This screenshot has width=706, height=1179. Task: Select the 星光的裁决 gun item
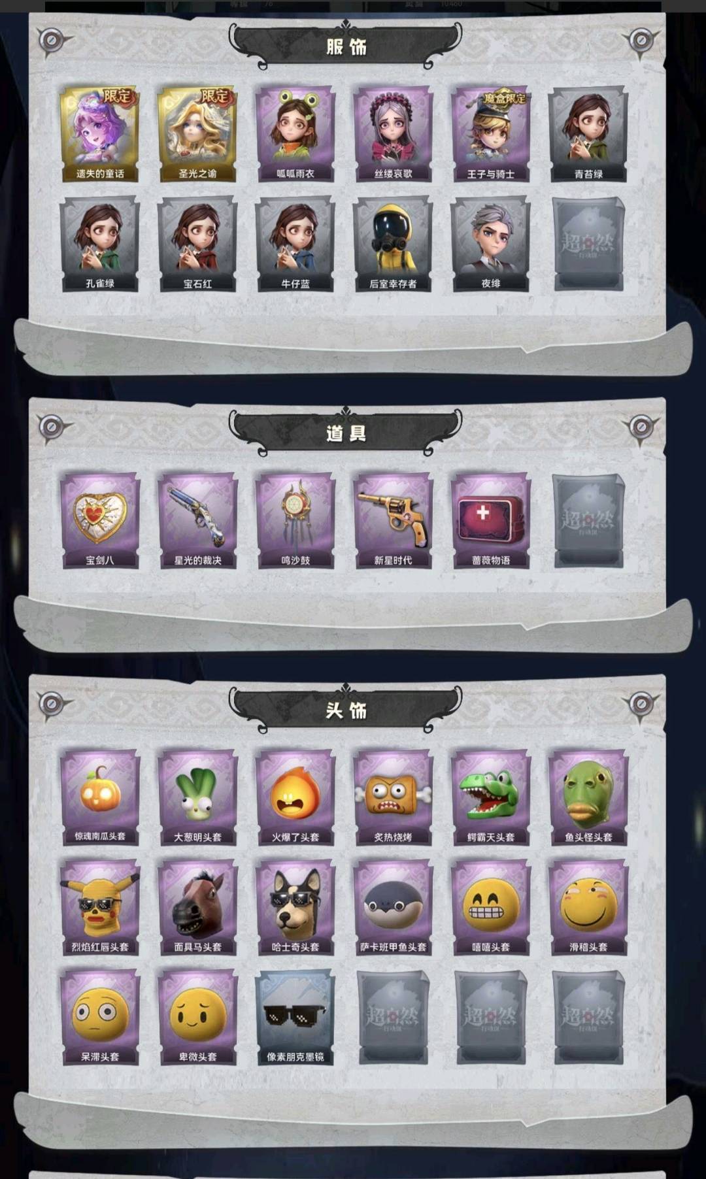tap(197, 520)
